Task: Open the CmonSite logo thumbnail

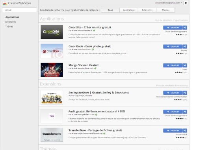Action: 52,32
